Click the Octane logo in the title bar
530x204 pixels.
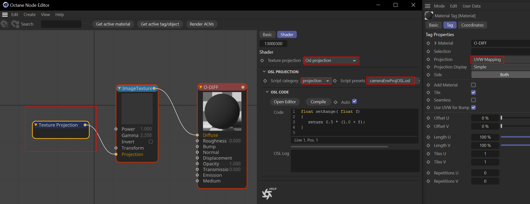pos(6,5)
